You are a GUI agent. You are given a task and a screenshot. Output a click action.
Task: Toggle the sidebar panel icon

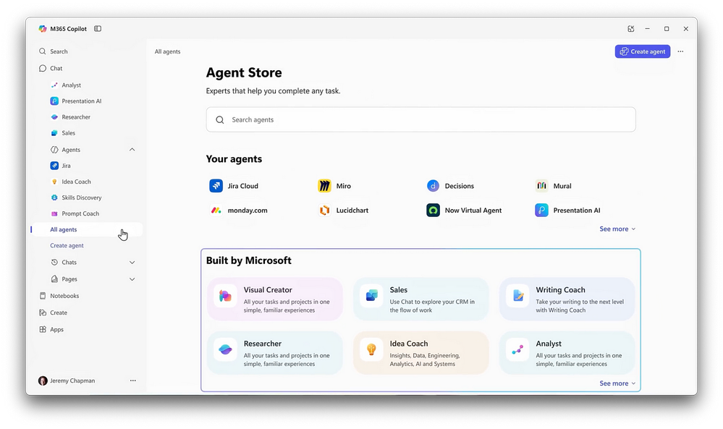[98, 28]
